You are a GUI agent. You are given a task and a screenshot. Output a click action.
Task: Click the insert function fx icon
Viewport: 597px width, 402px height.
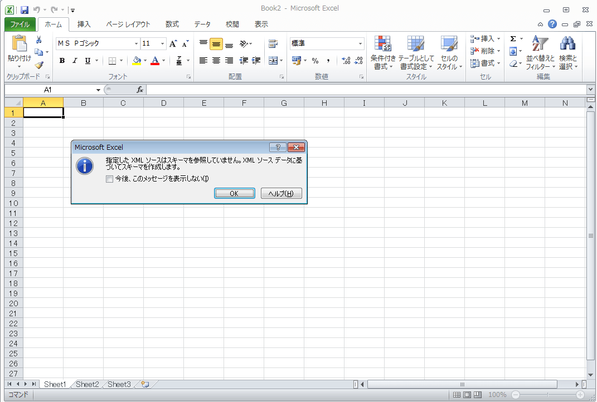140,90
